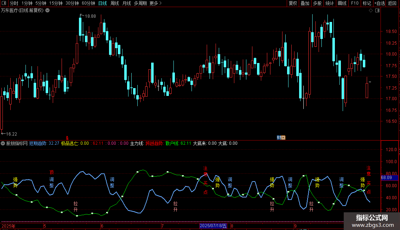The image size is (400, 230).
Task: Open the F10 company info
Action: (354, 4)
